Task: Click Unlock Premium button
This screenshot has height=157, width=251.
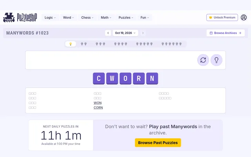Action: [222, 17]
